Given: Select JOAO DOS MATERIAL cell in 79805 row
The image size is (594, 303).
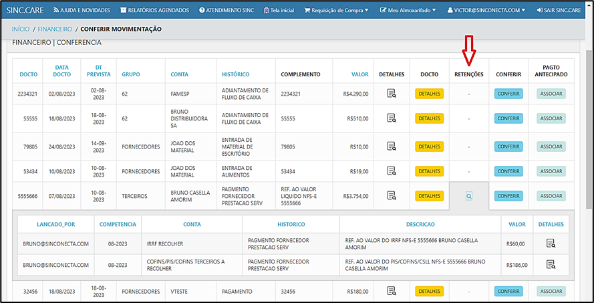Looking at the screenshot, I should pos(190,146).
